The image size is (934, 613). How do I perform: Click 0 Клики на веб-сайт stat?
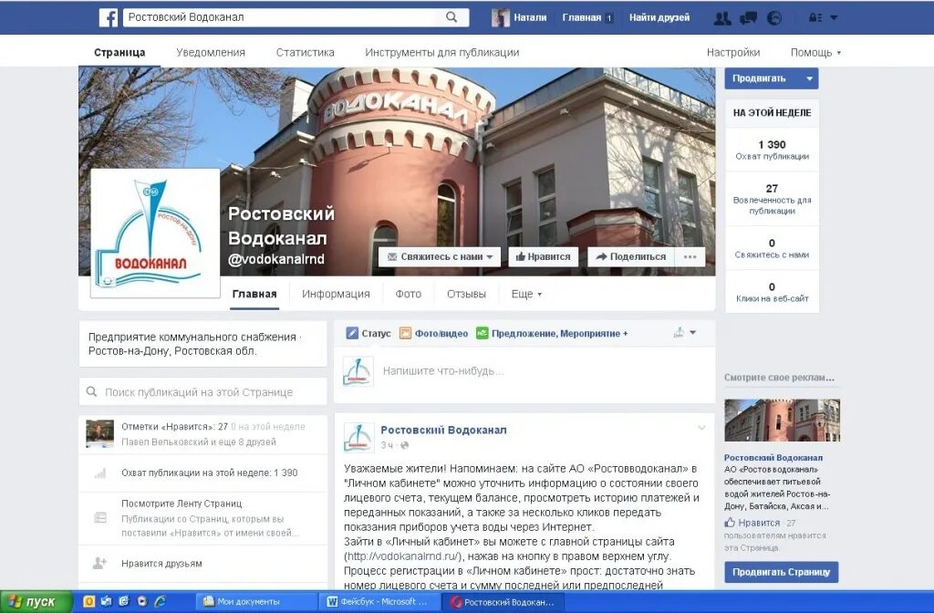(772, 292)
